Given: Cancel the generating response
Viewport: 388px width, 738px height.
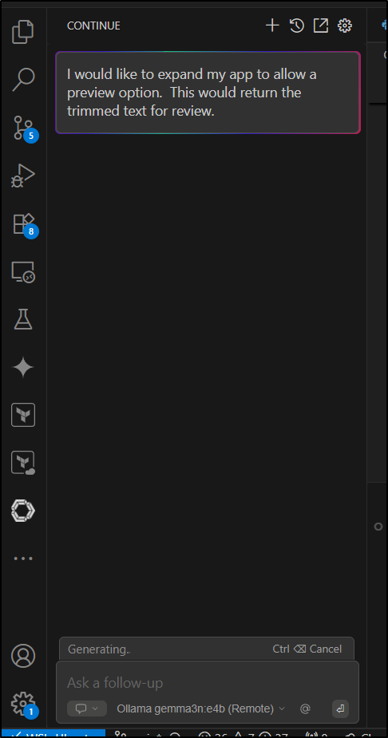Looking at the screenshot, I should 307,649.
